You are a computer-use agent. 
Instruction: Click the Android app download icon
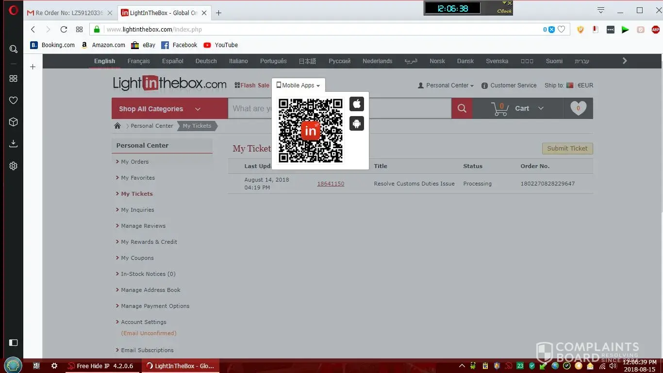pos(357,124)
